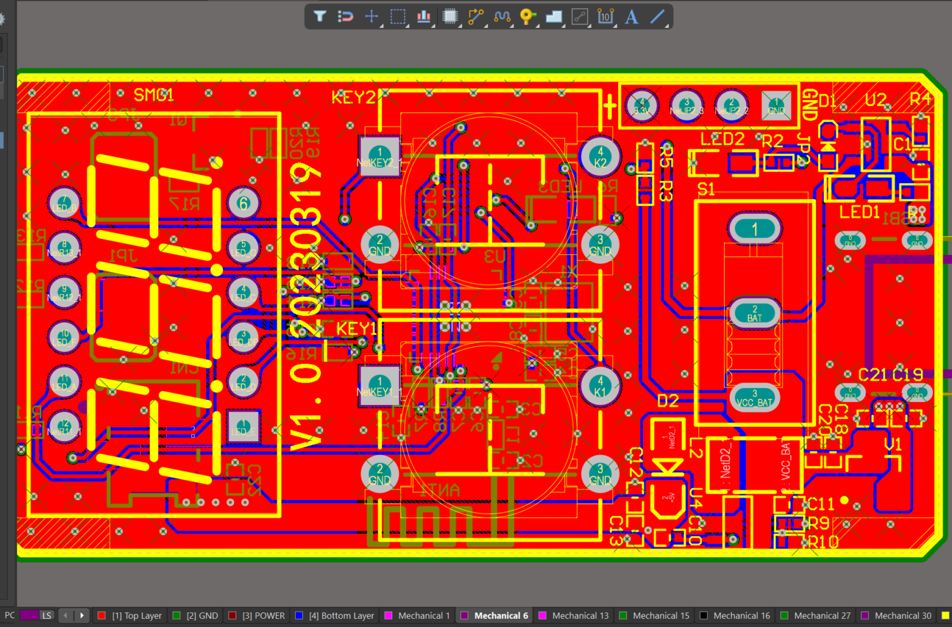Place a component with the IC chip icon
952x627 pixels.
[x=450, y=17]
